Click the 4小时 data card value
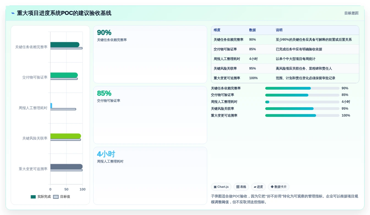 tap(106, 154)
